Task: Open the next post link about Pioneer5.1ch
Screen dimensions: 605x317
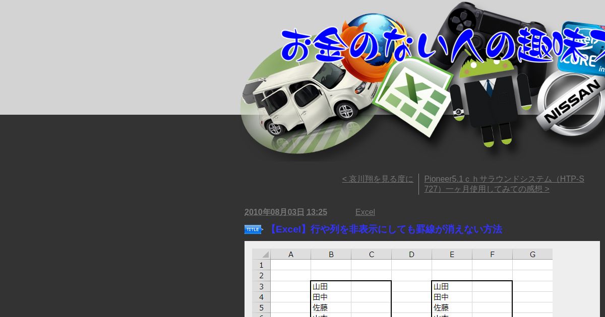Action: click(504, 184)
